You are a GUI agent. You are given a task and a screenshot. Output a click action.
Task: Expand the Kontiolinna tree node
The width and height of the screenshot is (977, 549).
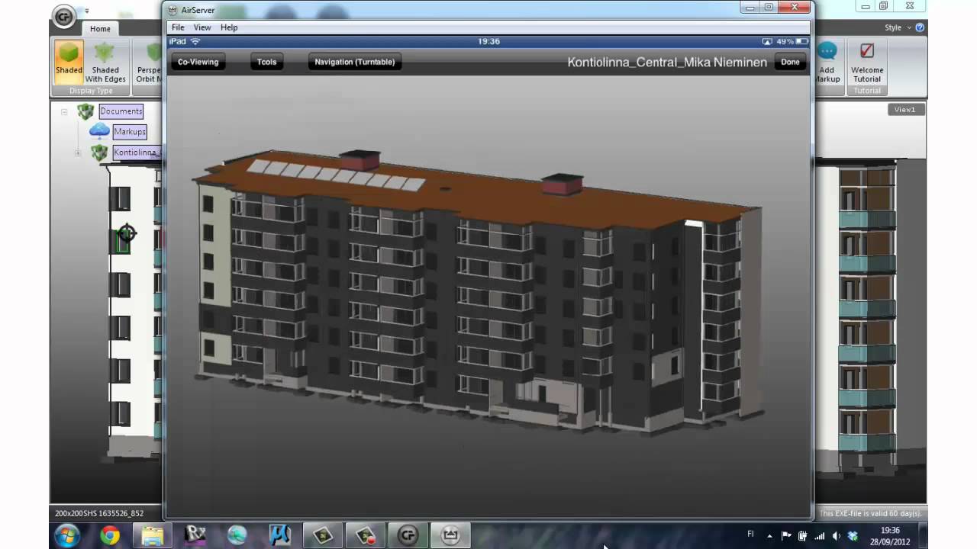pyautogui.click(x=77, y=153)
